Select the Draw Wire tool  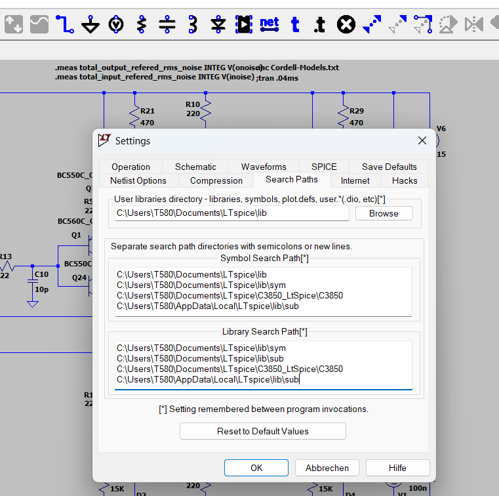click(x=65, y=24)
